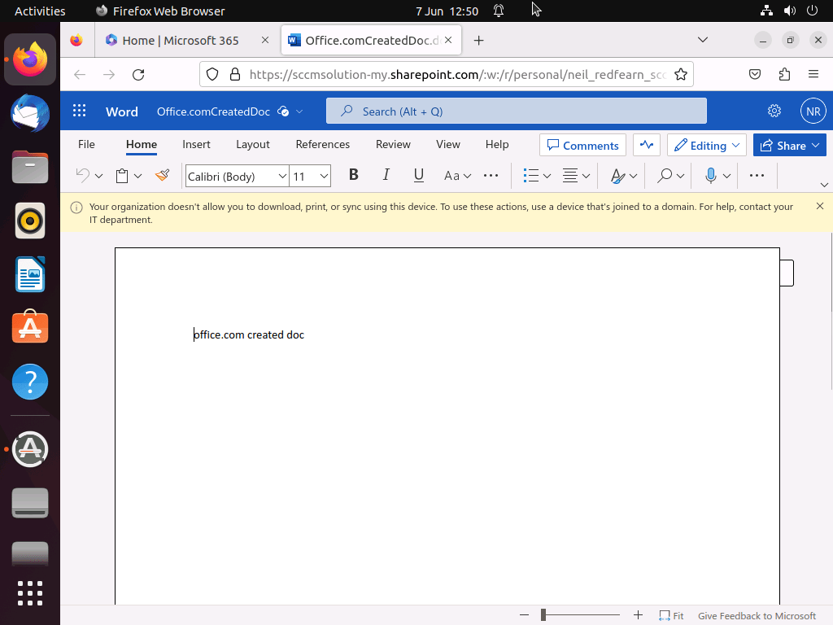Switch to the Insert ribbon tab
The image size is (833, 625).
[x=196, y=144]
